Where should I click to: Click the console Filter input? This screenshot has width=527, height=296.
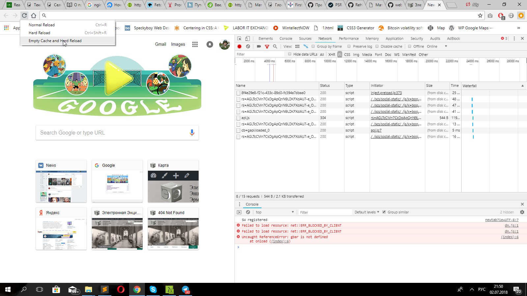325,212
